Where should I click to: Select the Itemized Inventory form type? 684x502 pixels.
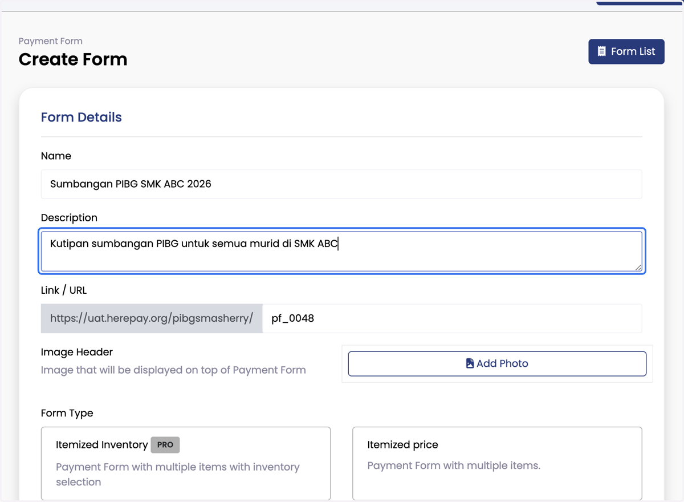pyautogui.click(x=186, y=463)
